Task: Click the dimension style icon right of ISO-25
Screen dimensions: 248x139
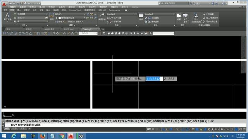Action: click(x=99, y=33)
